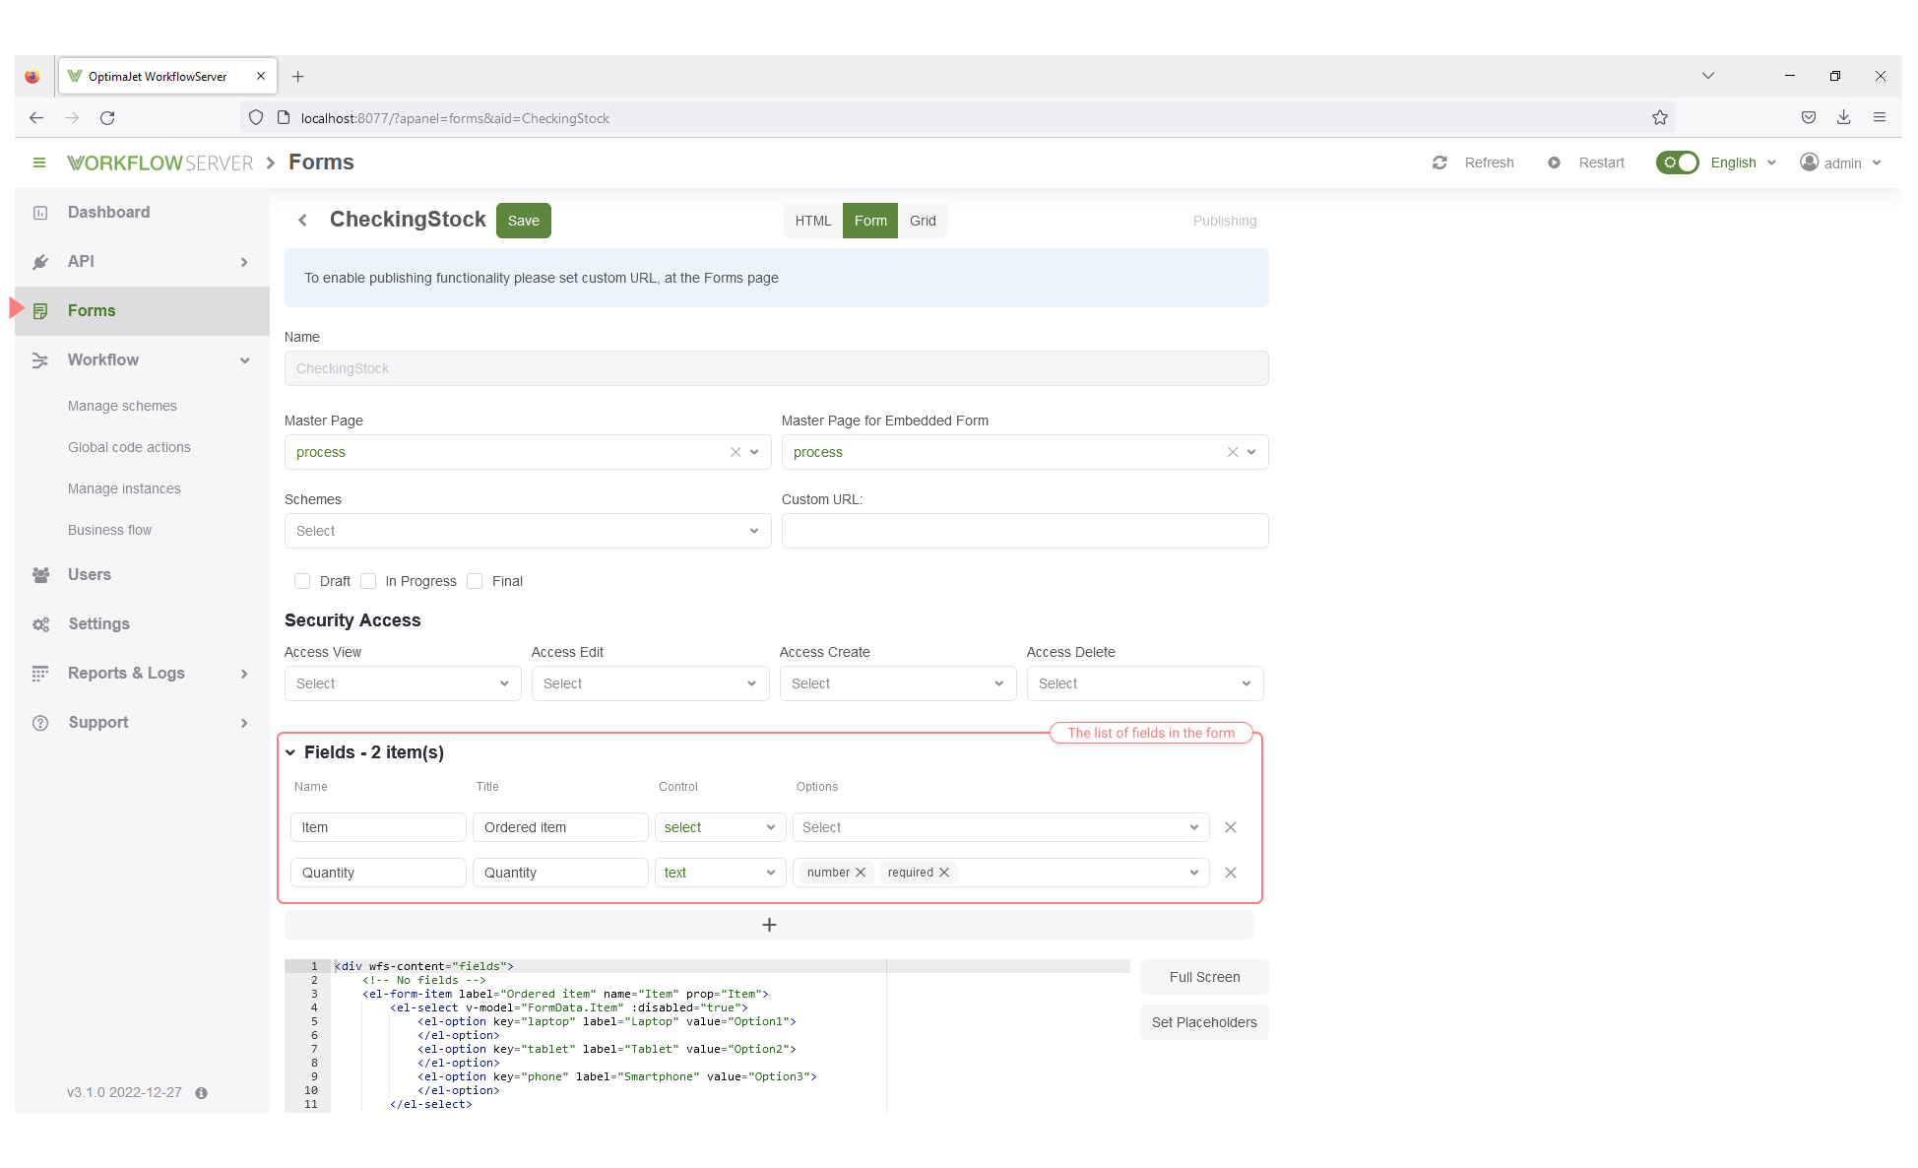The image size is (1918, 1168).
Task: Reload the browser page
Action: (107, 118)
